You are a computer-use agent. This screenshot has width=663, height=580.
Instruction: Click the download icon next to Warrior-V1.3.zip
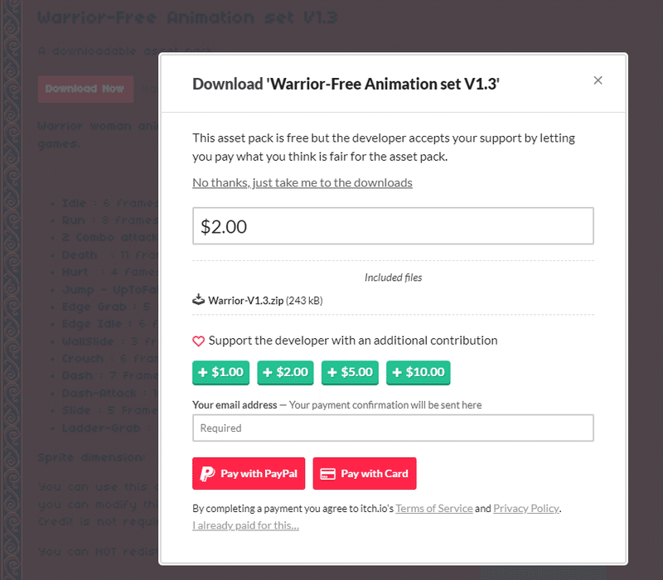pyautogui.click(x=198, y=299)
